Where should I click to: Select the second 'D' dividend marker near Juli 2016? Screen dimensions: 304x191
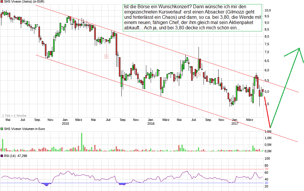click(199, 74)
